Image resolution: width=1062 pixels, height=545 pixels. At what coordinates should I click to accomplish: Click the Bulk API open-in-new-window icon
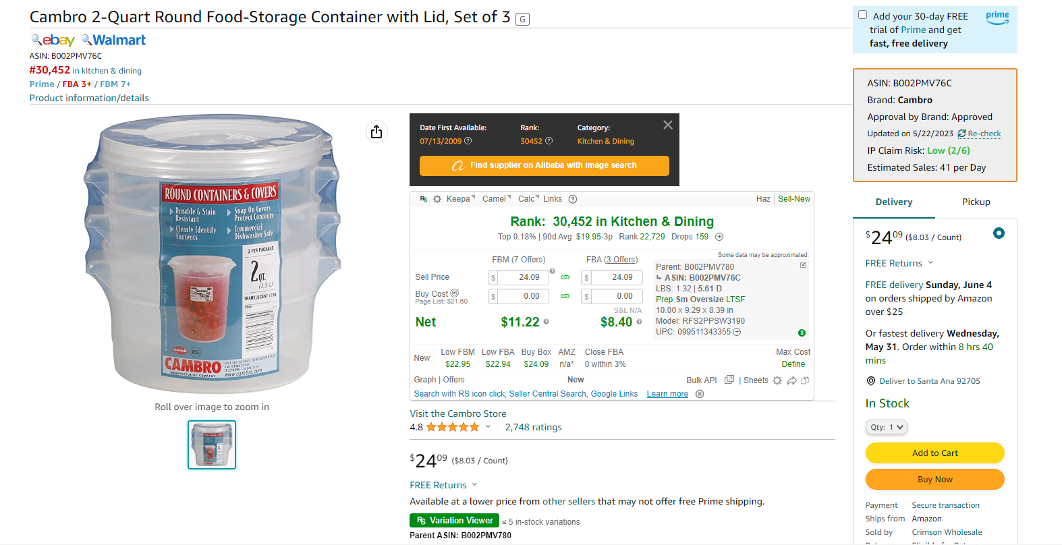click(x=729, y=380)
